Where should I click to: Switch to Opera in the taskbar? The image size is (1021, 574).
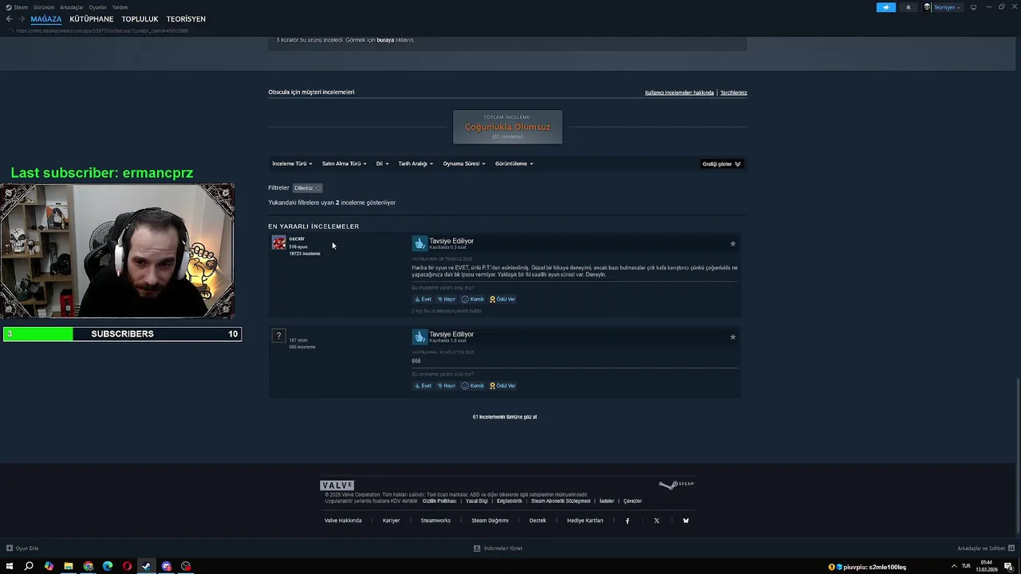pyautogui.click(x=127, y=566)
